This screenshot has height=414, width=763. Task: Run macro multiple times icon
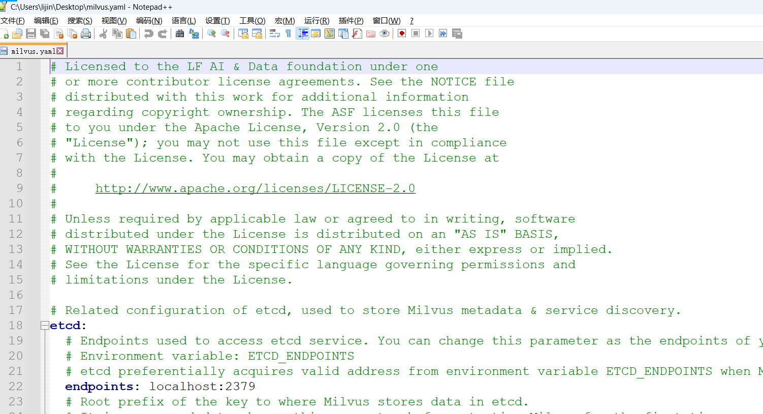(x=443, y=34)
